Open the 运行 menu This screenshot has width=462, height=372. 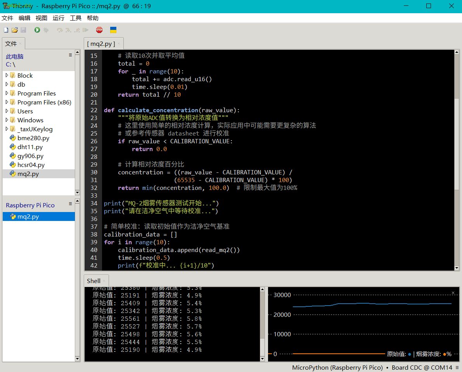58,18
